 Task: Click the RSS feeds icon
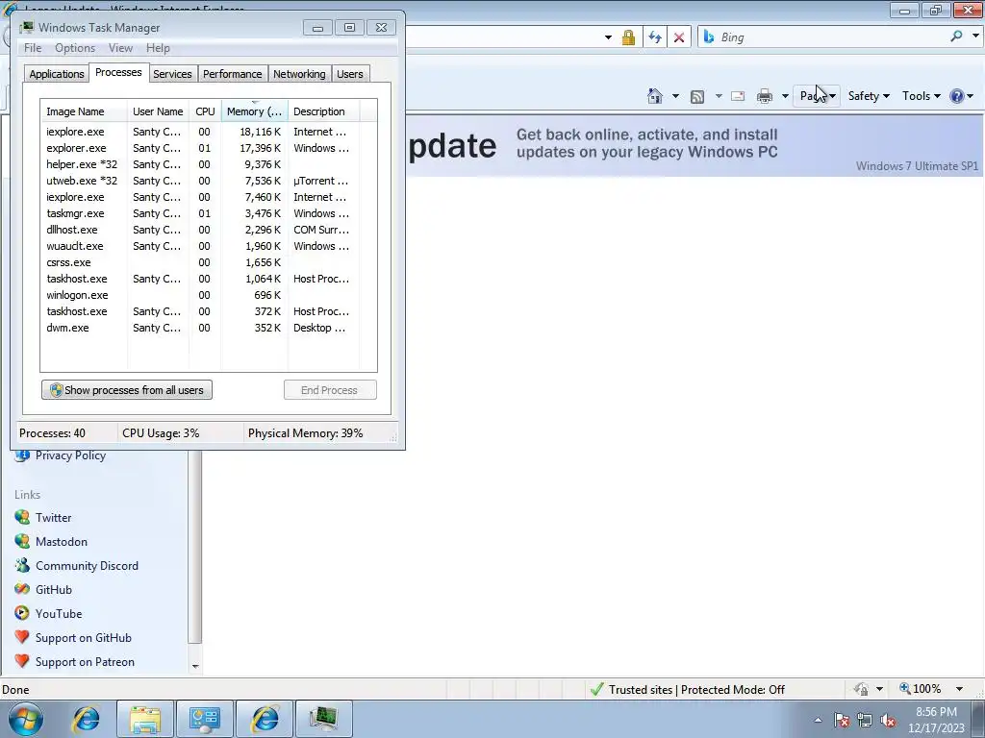pyautogui.click(x=696, y=97)
